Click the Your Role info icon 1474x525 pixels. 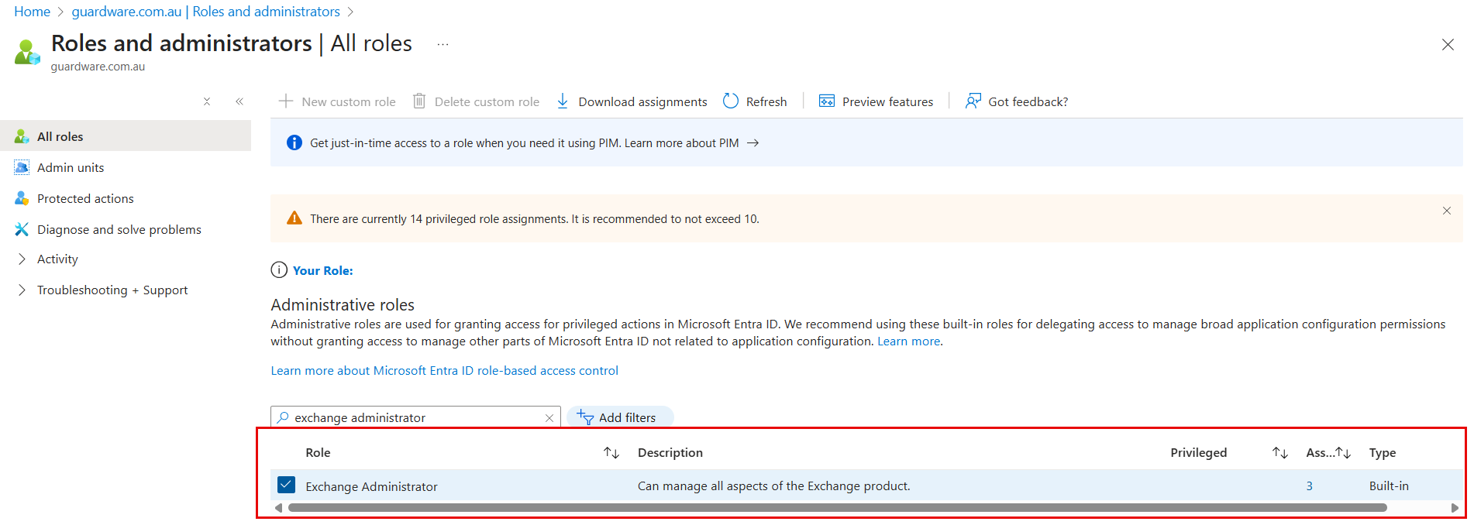click(278, 270)
